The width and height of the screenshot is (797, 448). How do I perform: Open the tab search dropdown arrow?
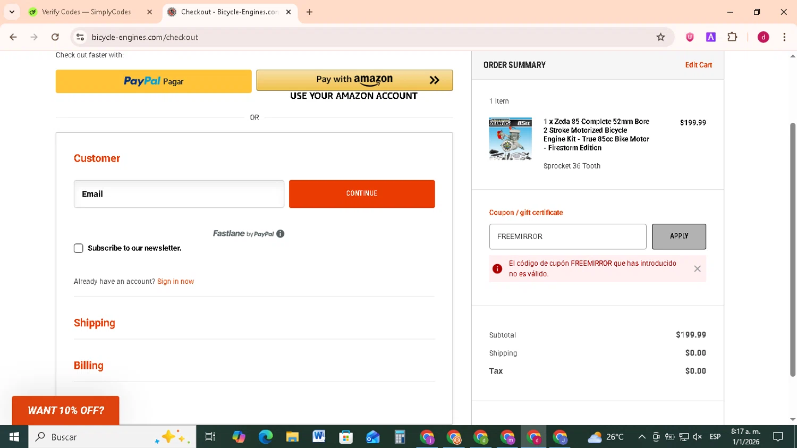coord(12,12)
